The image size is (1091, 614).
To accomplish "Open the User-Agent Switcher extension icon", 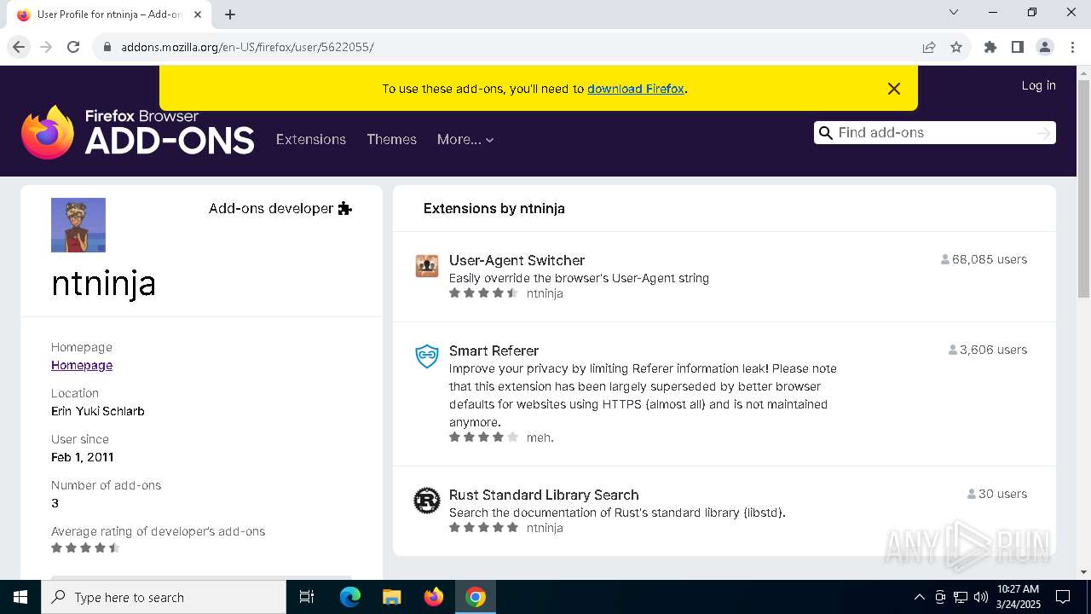I will coord(427,266).
